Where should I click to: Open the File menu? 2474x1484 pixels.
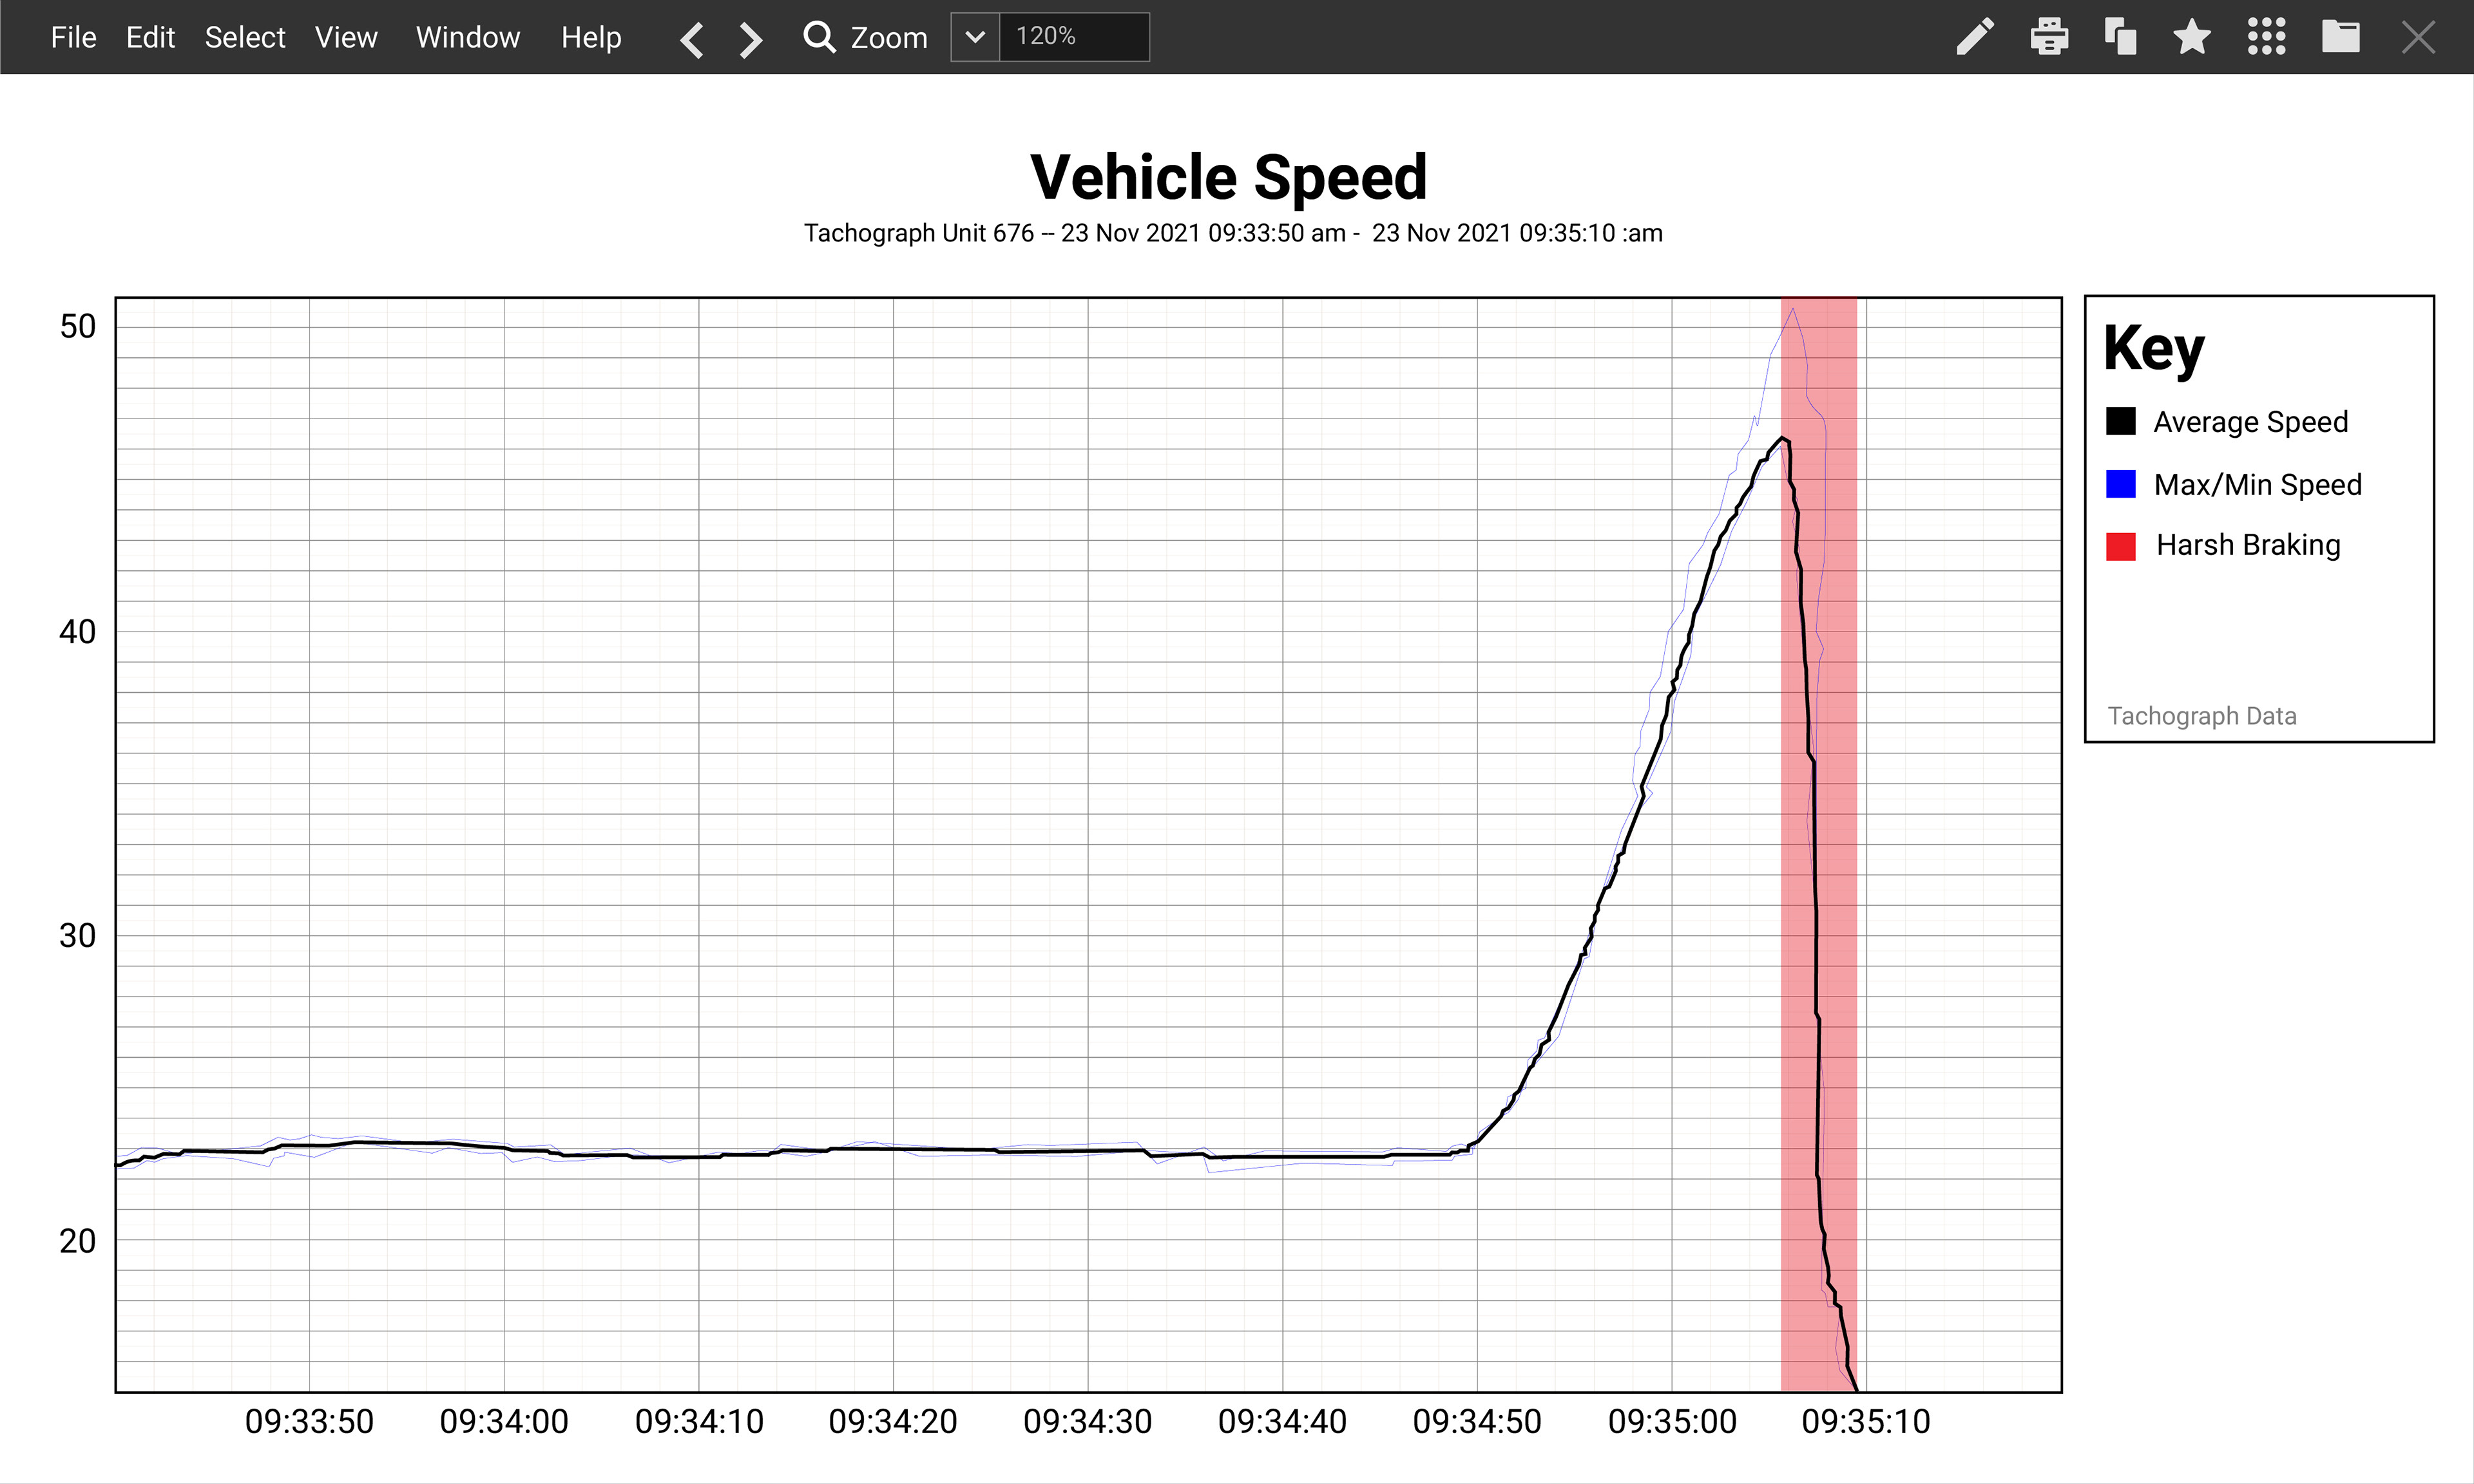click(73, 37)
